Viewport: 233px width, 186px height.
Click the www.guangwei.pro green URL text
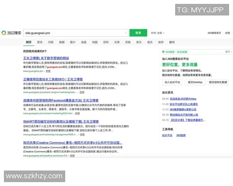point(33,71)
